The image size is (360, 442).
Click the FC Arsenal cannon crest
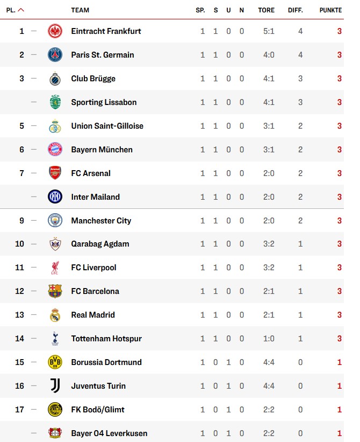pyautogui.click(x=55, y=173)
